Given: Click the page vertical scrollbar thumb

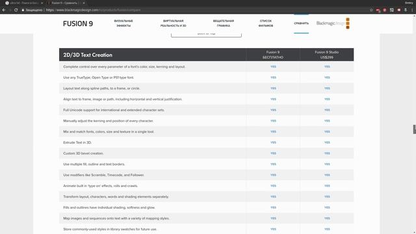Looking at the screenshot, I should click(415, 129).
